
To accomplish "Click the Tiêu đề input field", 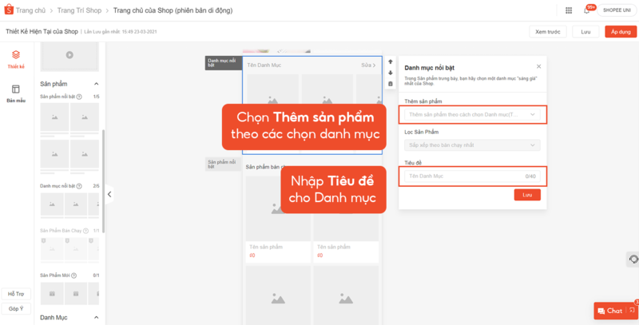I will tap(463, 176).
